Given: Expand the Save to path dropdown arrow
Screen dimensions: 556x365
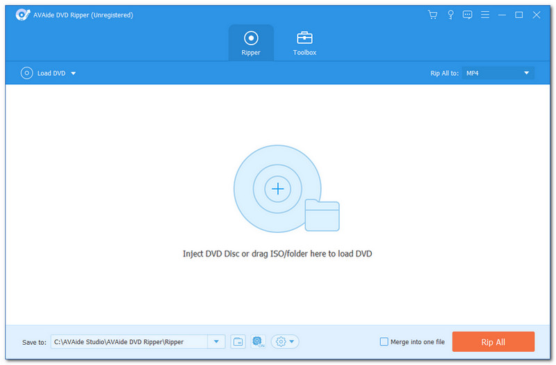Looking at the screenshot, I should [x=216, y=342].
